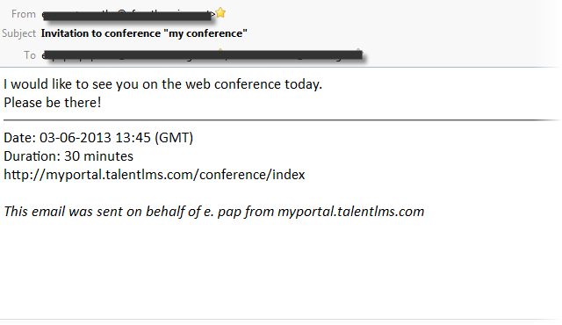
Task: Open the myportal.talentlms.com/conference/index link
Action: 155,175
